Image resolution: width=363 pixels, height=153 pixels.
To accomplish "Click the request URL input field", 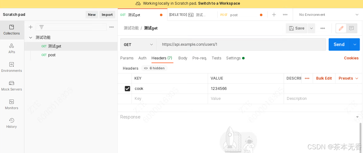I will tap(241, 44).
